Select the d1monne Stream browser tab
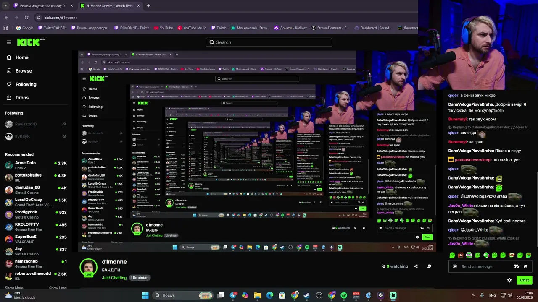The width and height of the screenshot is (538, 302). [110, 6]
